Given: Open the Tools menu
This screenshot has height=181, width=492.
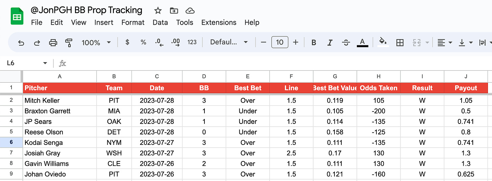Looking at the screenshot, I should pos(184,22).
